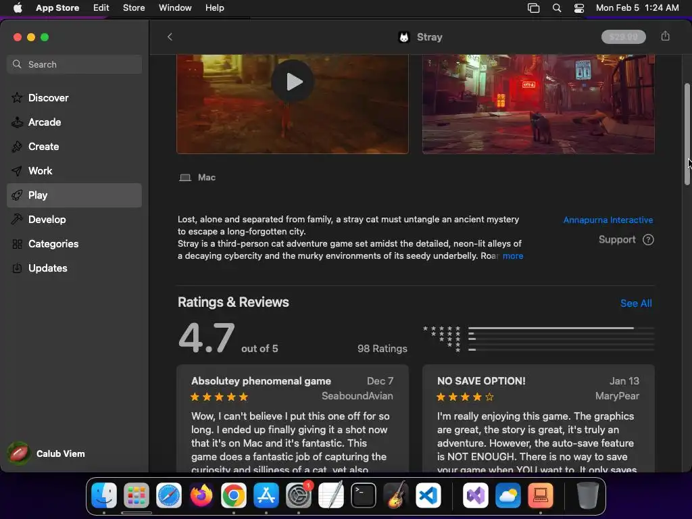Image resolution: width=692 pixels, height=519 pixels.
Task: Launch Google Chrome from the Dock
Action: 234,495
